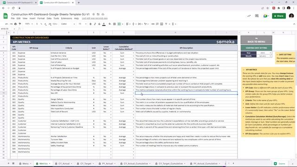Open the last edit history link
297x167 pixels.
pyautogui.click(x=95, y=19)
